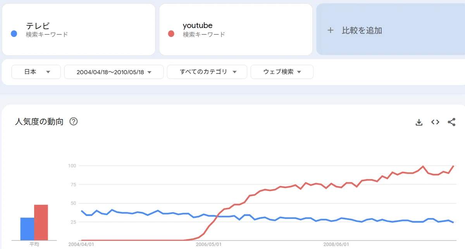The width and height of the screenshot is (465, 249).
Task: Click the 2006/05/01 axis label
Action: (x=209, y=244)
